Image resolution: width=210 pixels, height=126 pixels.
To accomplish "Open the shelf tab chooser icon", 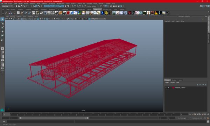I will tap(3, 9).
